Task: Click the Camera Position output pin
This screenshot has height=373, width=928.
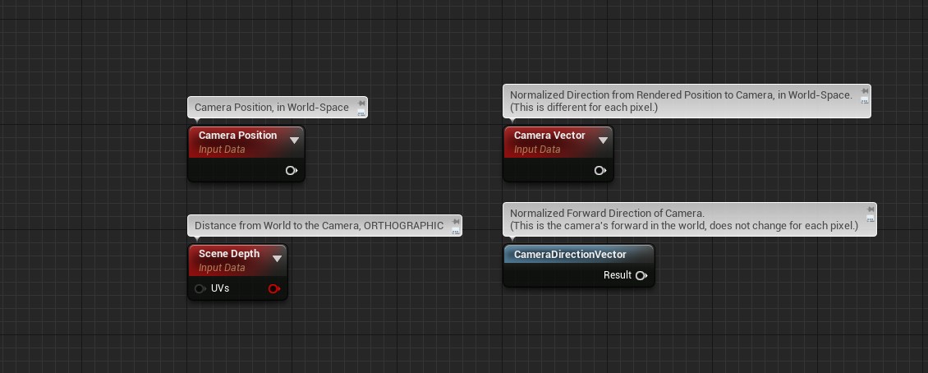Action: click(x=291, y=171)
